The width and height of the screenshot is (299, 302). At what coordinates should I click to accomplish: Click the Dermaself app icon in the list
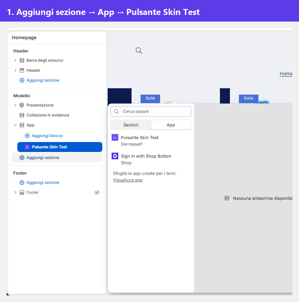pos(115,137)
